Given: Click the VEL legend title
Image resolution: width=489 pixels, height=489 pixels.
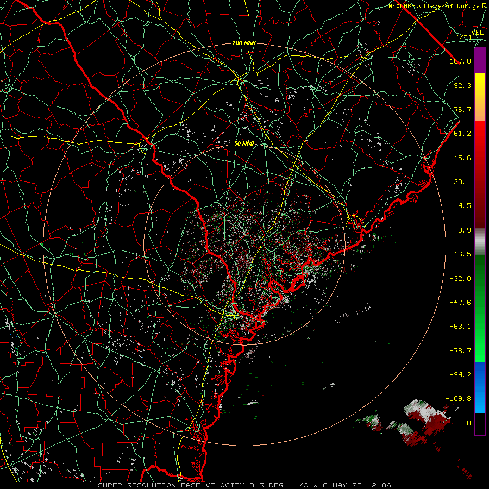Looking at the screenshot, I should tap(477, 33).
